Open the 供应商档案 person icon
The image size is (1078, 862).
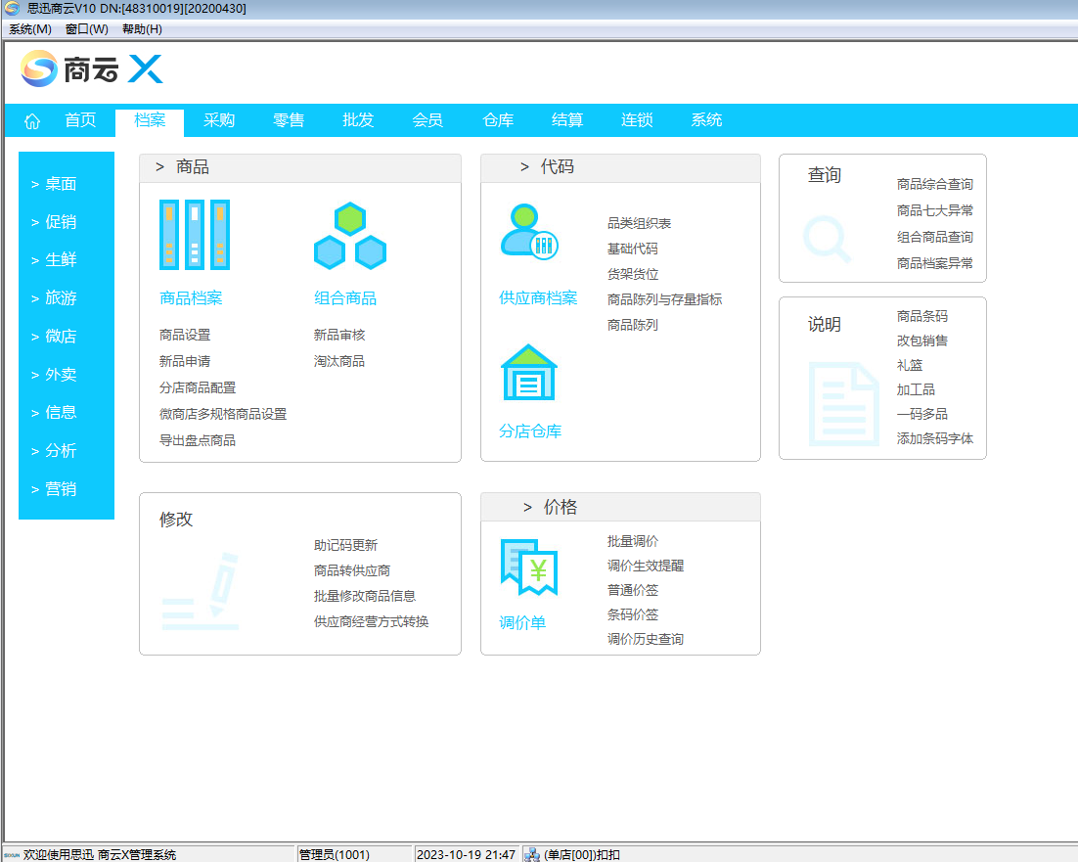point(529,232)
